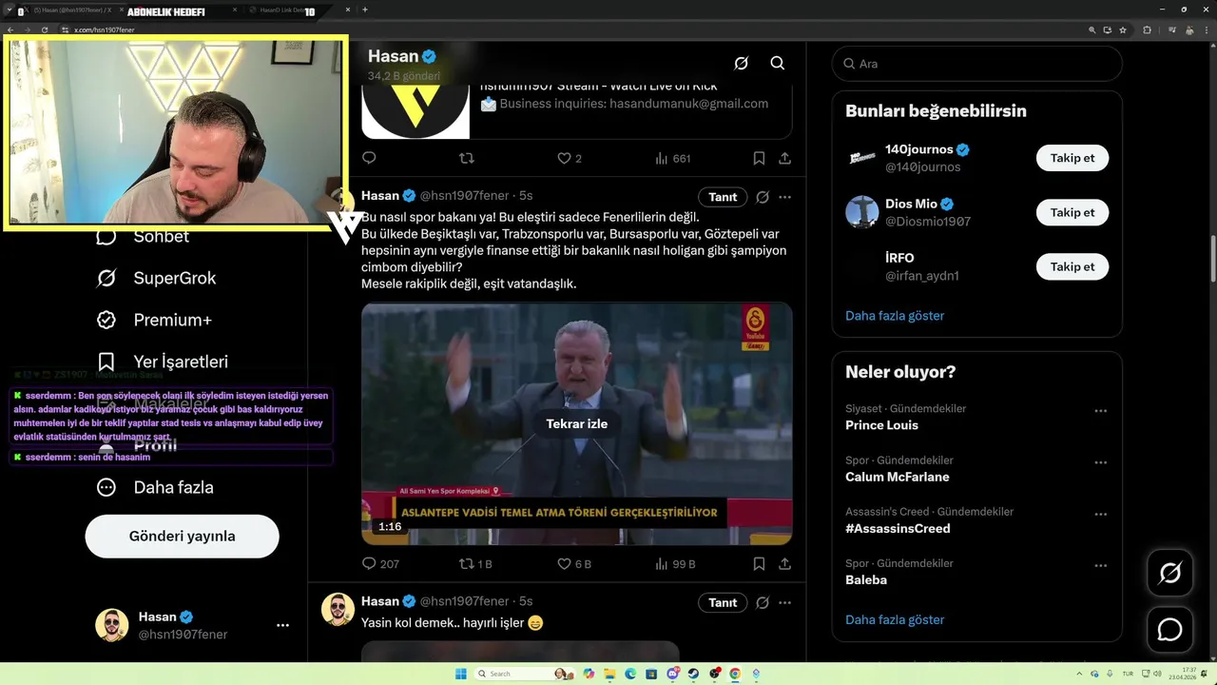Open options dots for Baleba trend

(x=1100, y=565)
